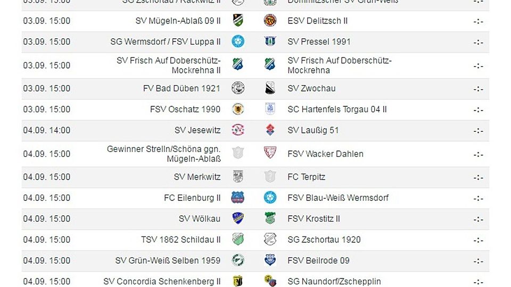Viewport: 511px width, 287px height.
Task: Click the SV Laußig 51 crest
Action: pos(270,130)
